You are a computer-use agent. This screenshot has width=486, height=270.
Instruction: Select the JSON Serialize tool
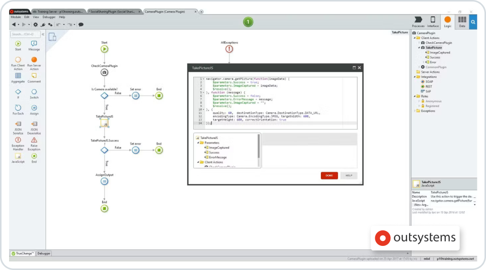(x=18, y=123)
